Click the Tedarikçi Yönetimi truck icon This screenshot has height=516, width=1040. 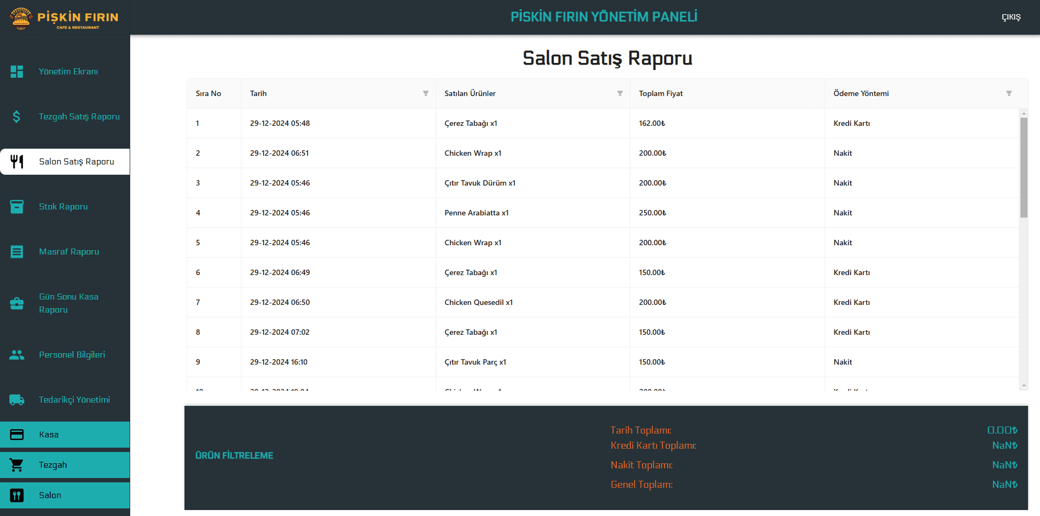coord(17,400)
